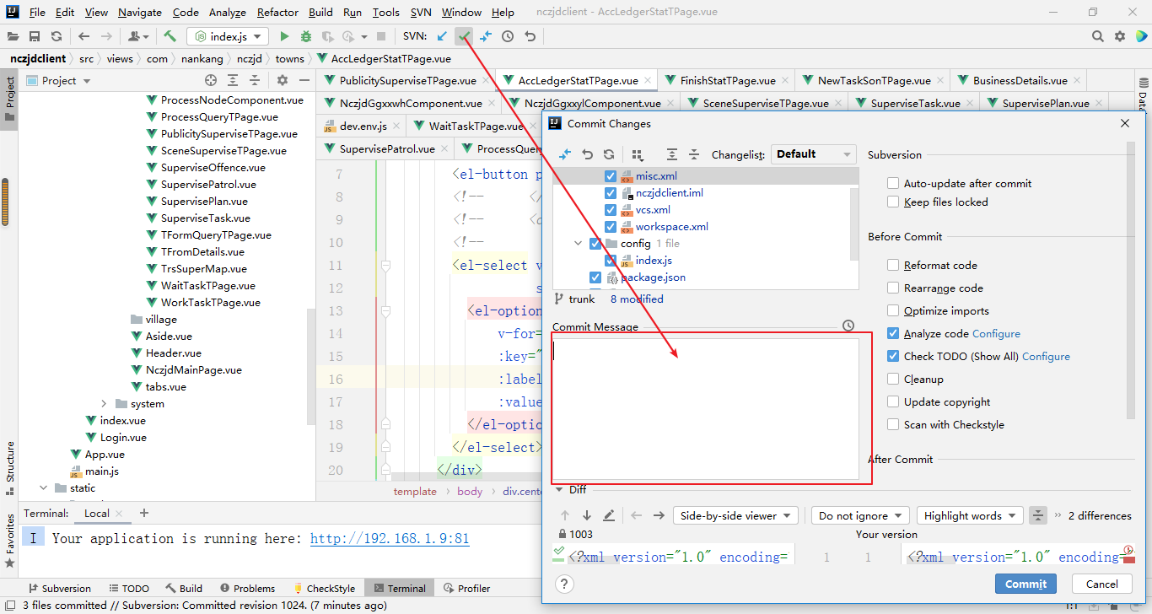This screenshot has width=1152, height=614.
Task: Open index.js run configuration dropdown
Action: coord(228,36)
